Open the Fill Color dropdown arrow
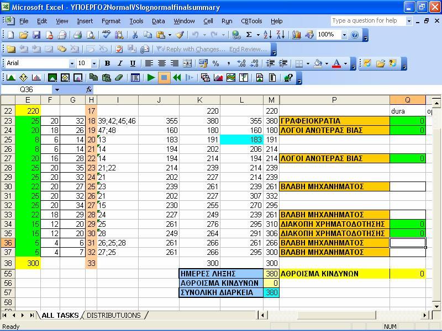This screenshot has height=331, width=442. tap(327, 63)
